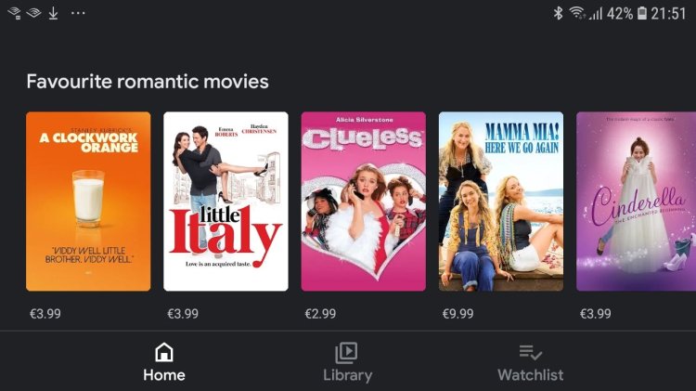Image resolution: width=696 pixels, height=391 pixels.
Task: Tap the download arrow status icon
Action: coord(53,13)
